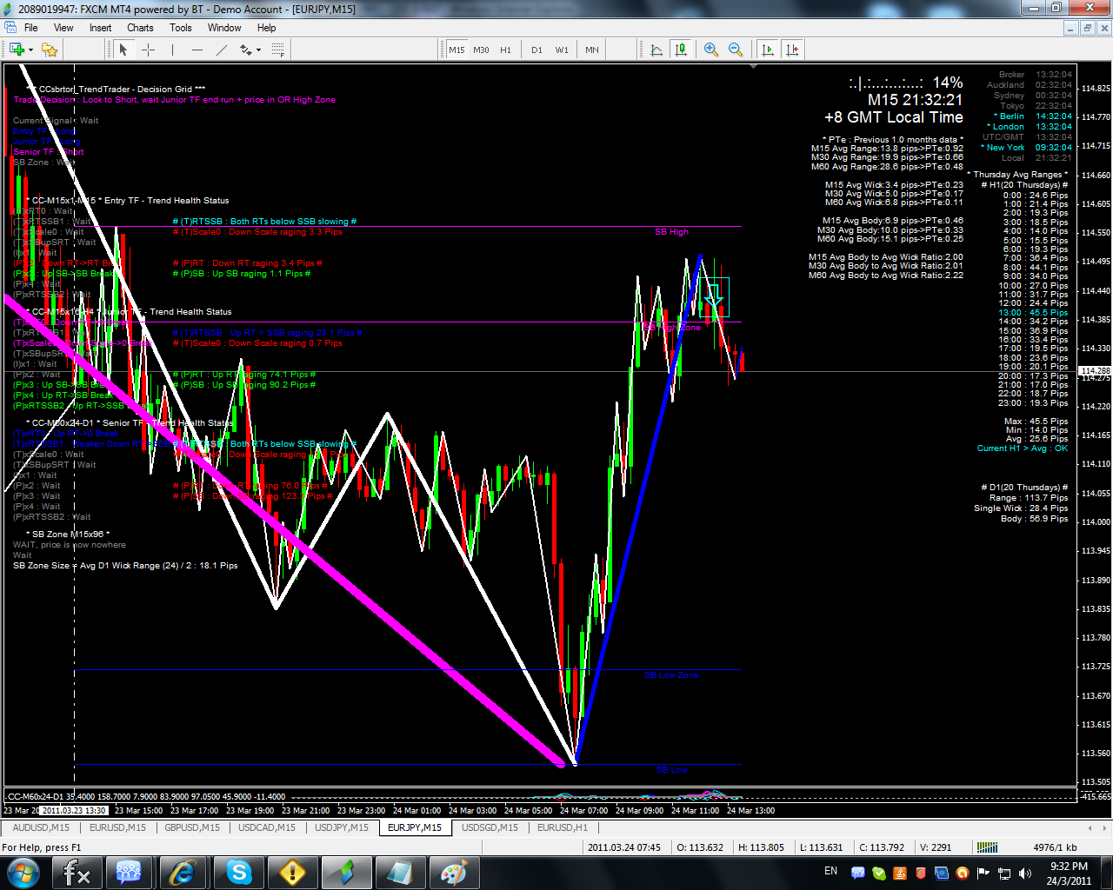Viewport: 1113px width, 890px height.
Task: Zoom out of the chart
Action: (736, 50)
